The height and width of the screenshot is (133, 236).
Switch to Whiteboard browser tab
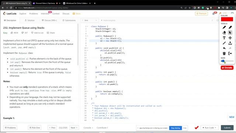pyautogui.click(x=77, y=3)
